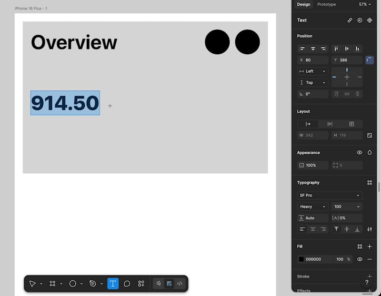Switch to Design mode in the toolbar
The height and width of the screenshot is (296, 381).
169,283
